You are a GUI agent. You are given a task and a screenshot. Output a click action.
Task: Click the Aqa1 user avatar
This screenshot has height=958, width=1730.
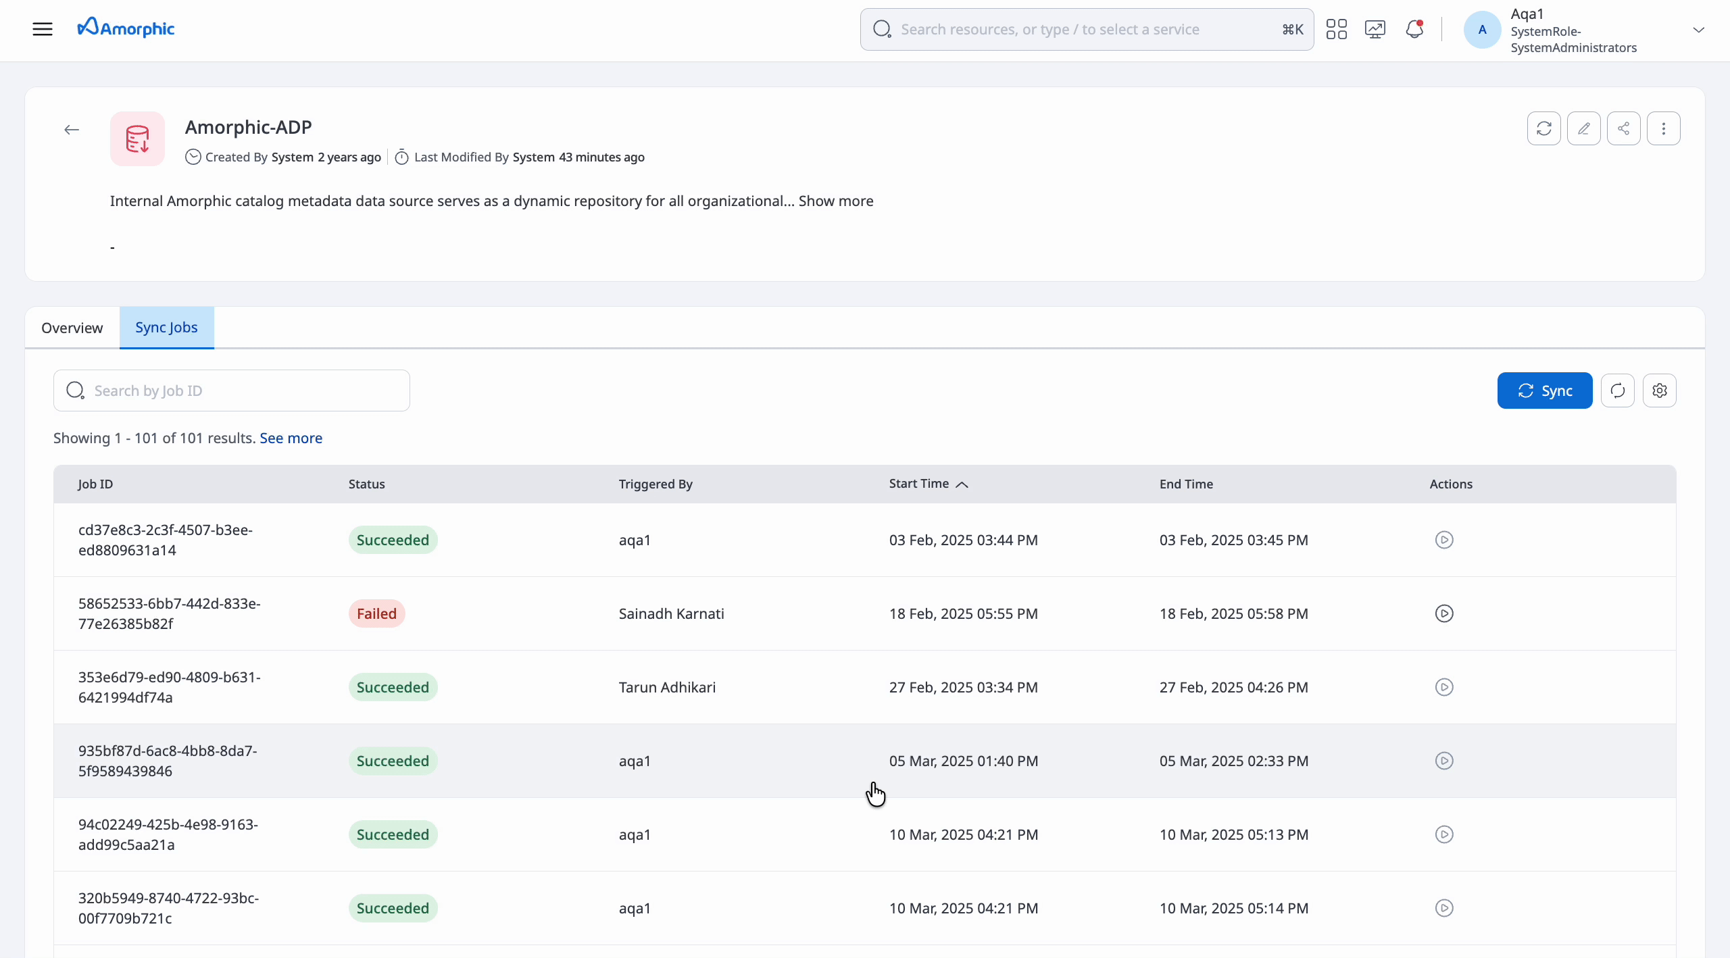(x=1482, y=30)
